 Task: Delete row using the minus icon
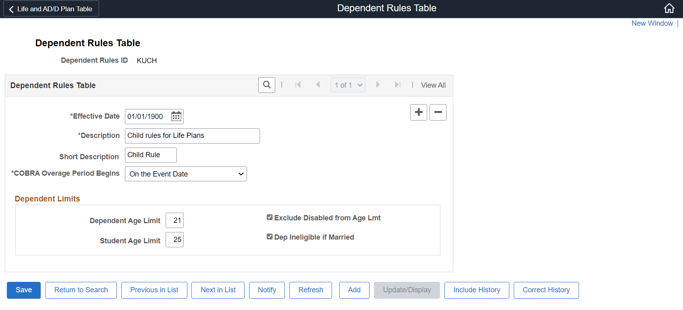click(x=438, y=112)
